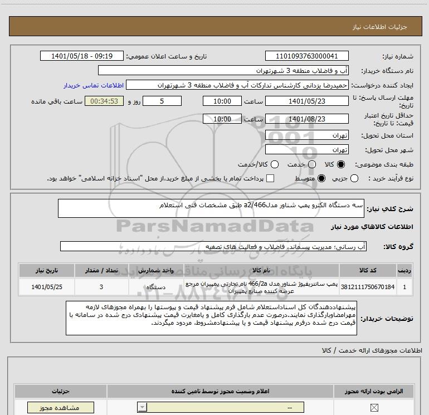Open the license status dropdown
Screen dimensions: 429x415
point(221,407)
